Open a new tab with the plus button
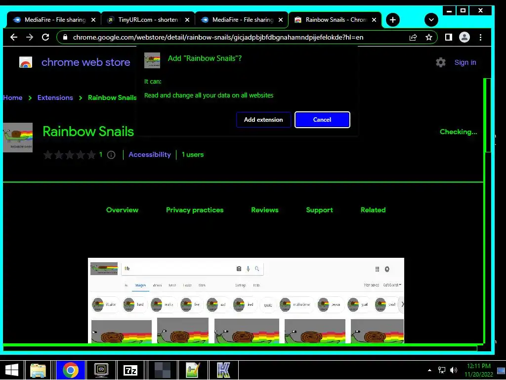Image resolution: width=506 pixels, height=380 pixels. pos(392,20)
